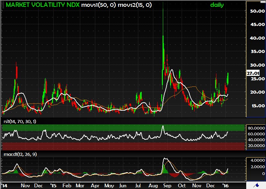Click the 80.0000 RSI scale label
Viewport: 266px width, 189px height.
pyautogui.click(x=256, y=128)
